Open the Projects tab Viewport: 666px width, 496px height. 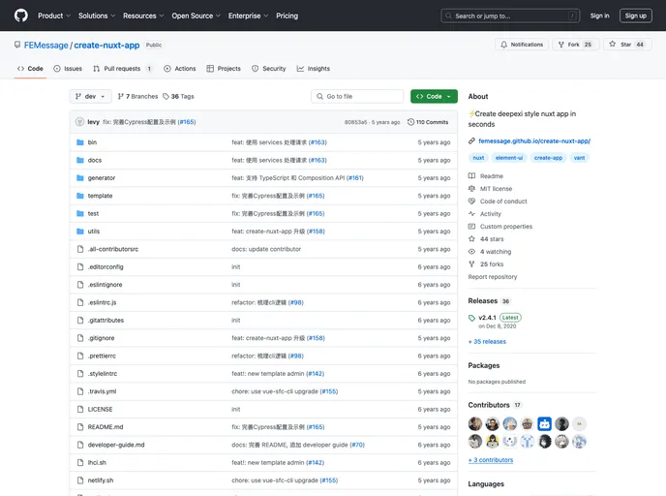coord(224,69)
